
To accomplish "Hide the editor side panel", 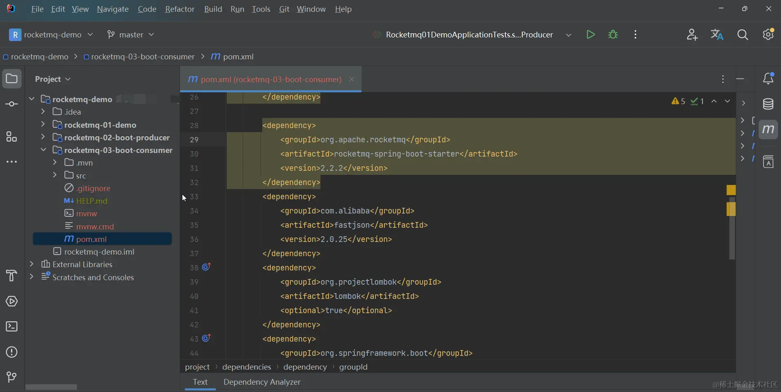I will (740, 79).
